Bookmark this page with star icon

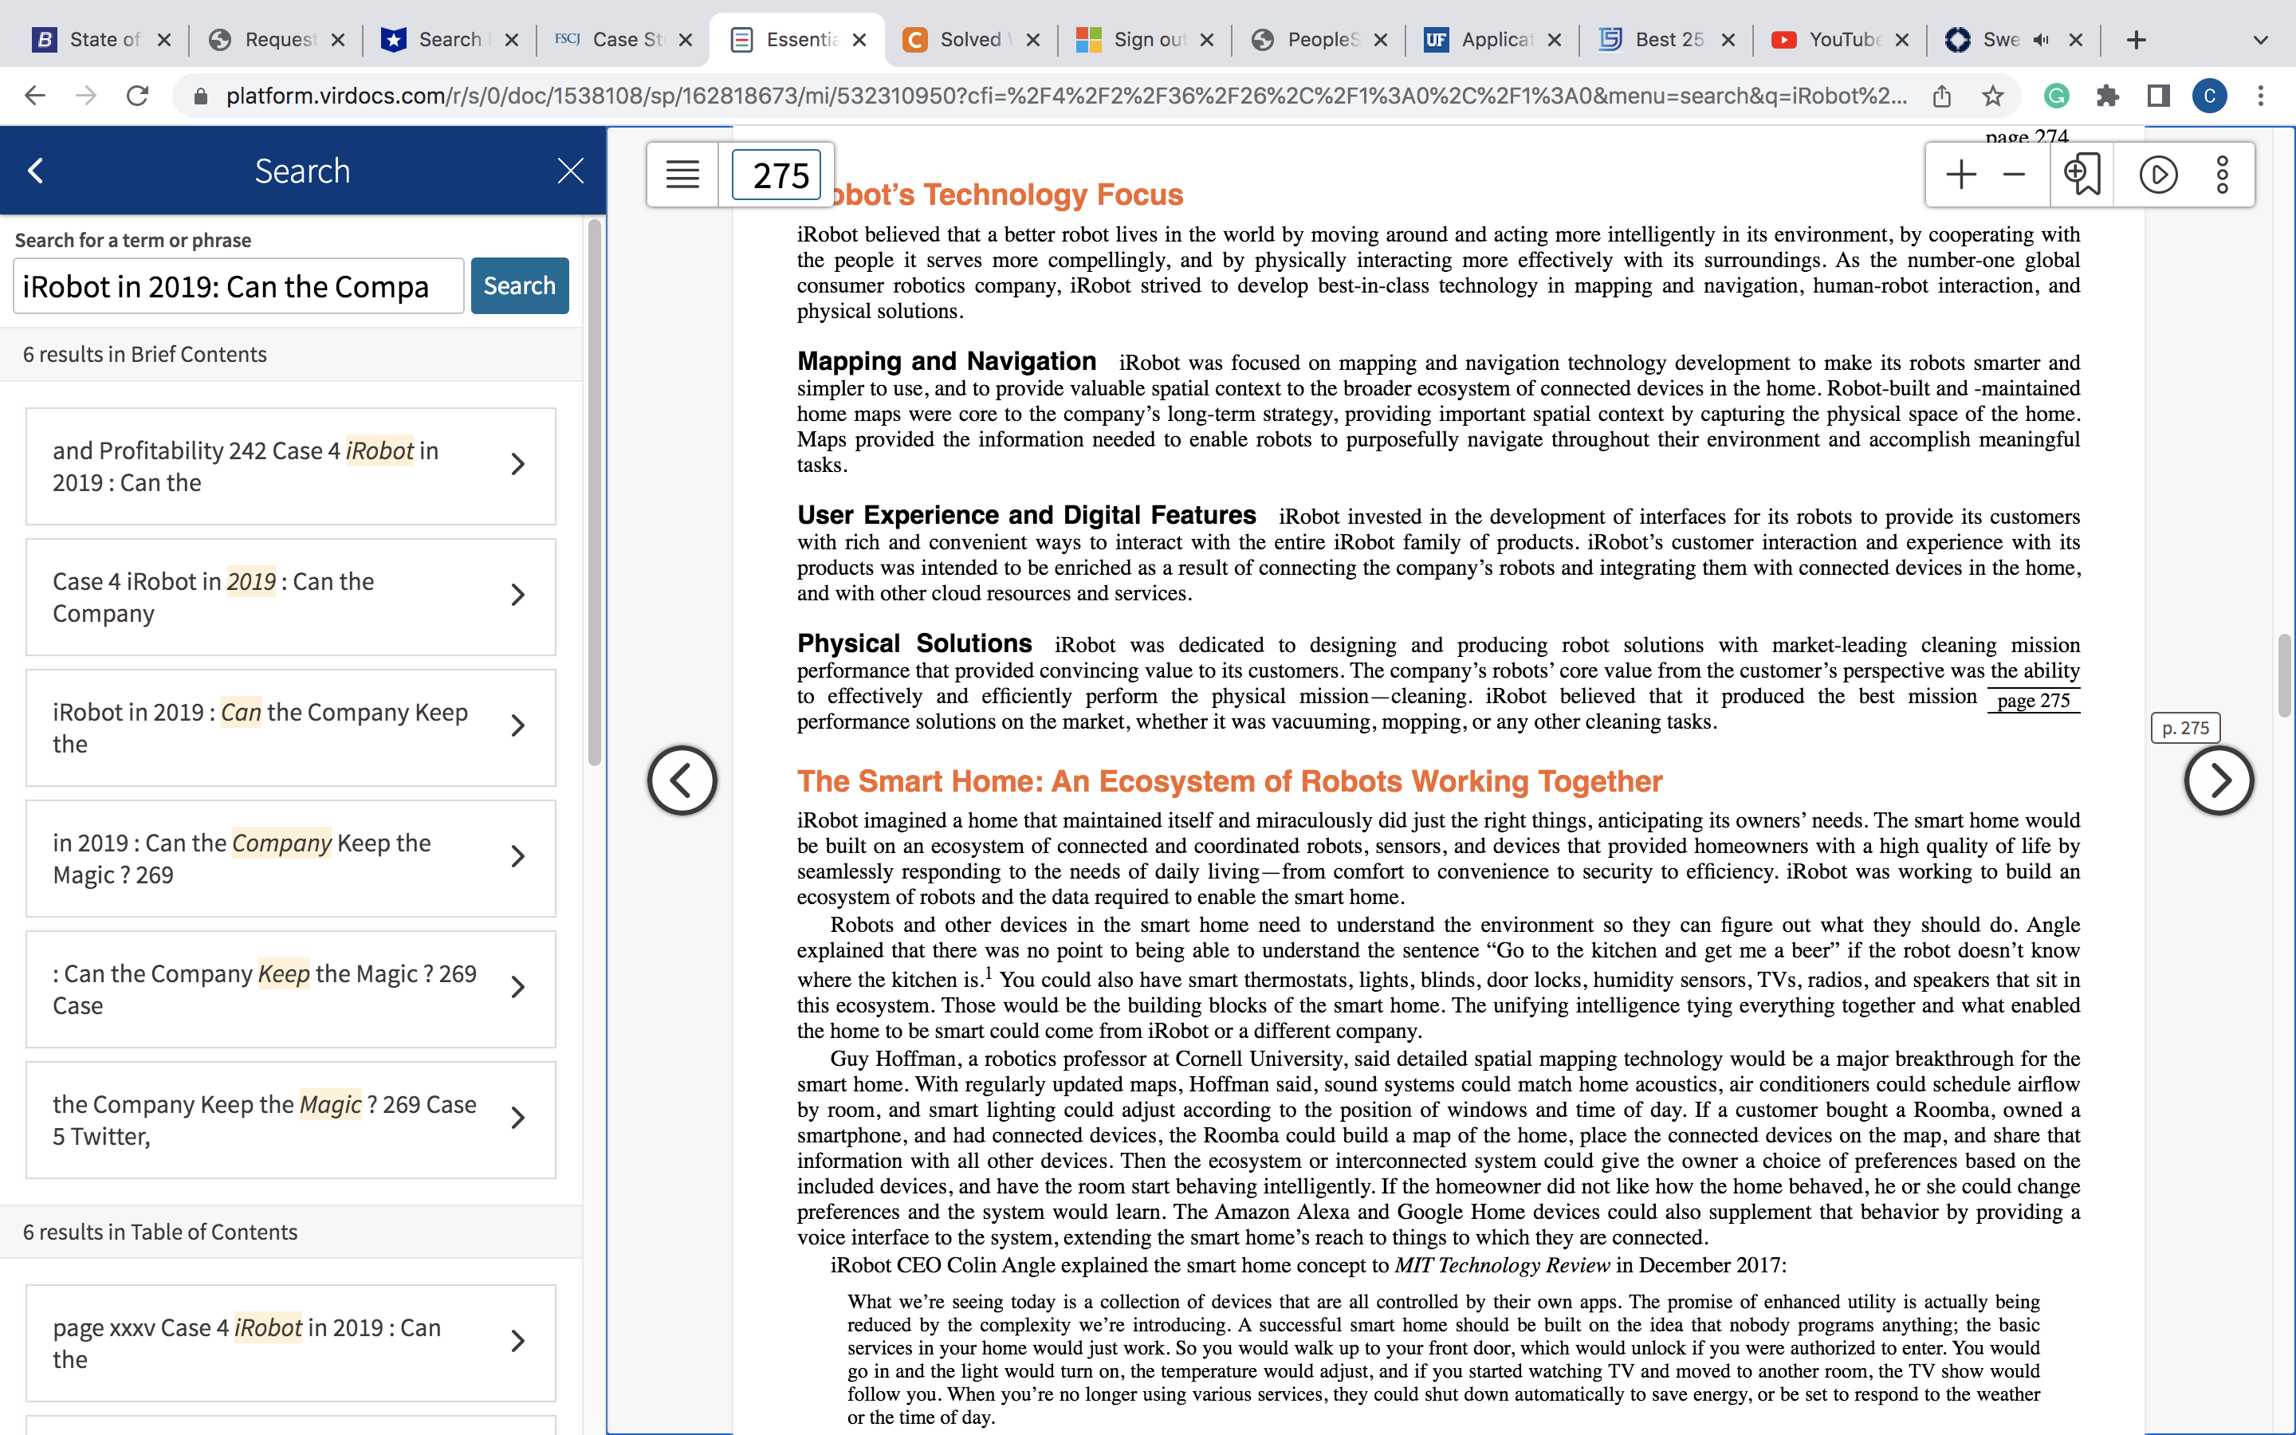click(x=1992, y=96)
